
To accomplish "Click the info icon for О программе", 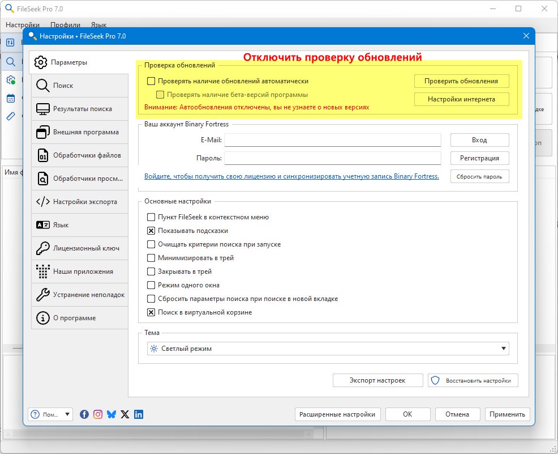I will (42, 318).
